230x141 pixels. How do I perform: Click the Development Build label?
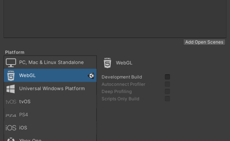tap(122, 77)
